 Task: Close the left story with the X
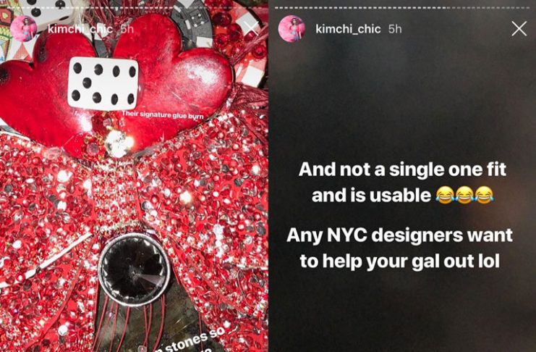click(x=252, y=29)
